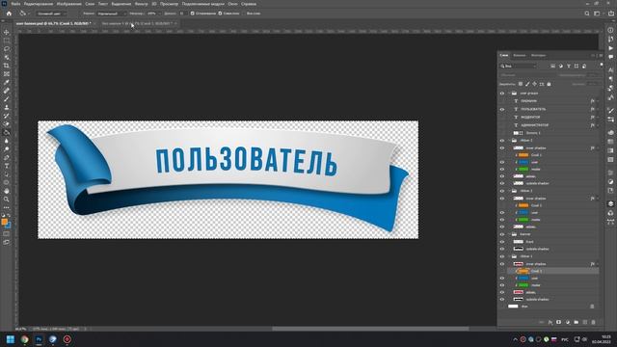This screenshot has height=347, width=617.
Task: Hide the banner group
Action: (502, 234)
